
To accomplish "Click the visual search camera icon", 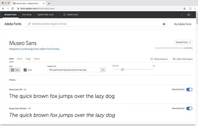I will [x=164, y=24].
